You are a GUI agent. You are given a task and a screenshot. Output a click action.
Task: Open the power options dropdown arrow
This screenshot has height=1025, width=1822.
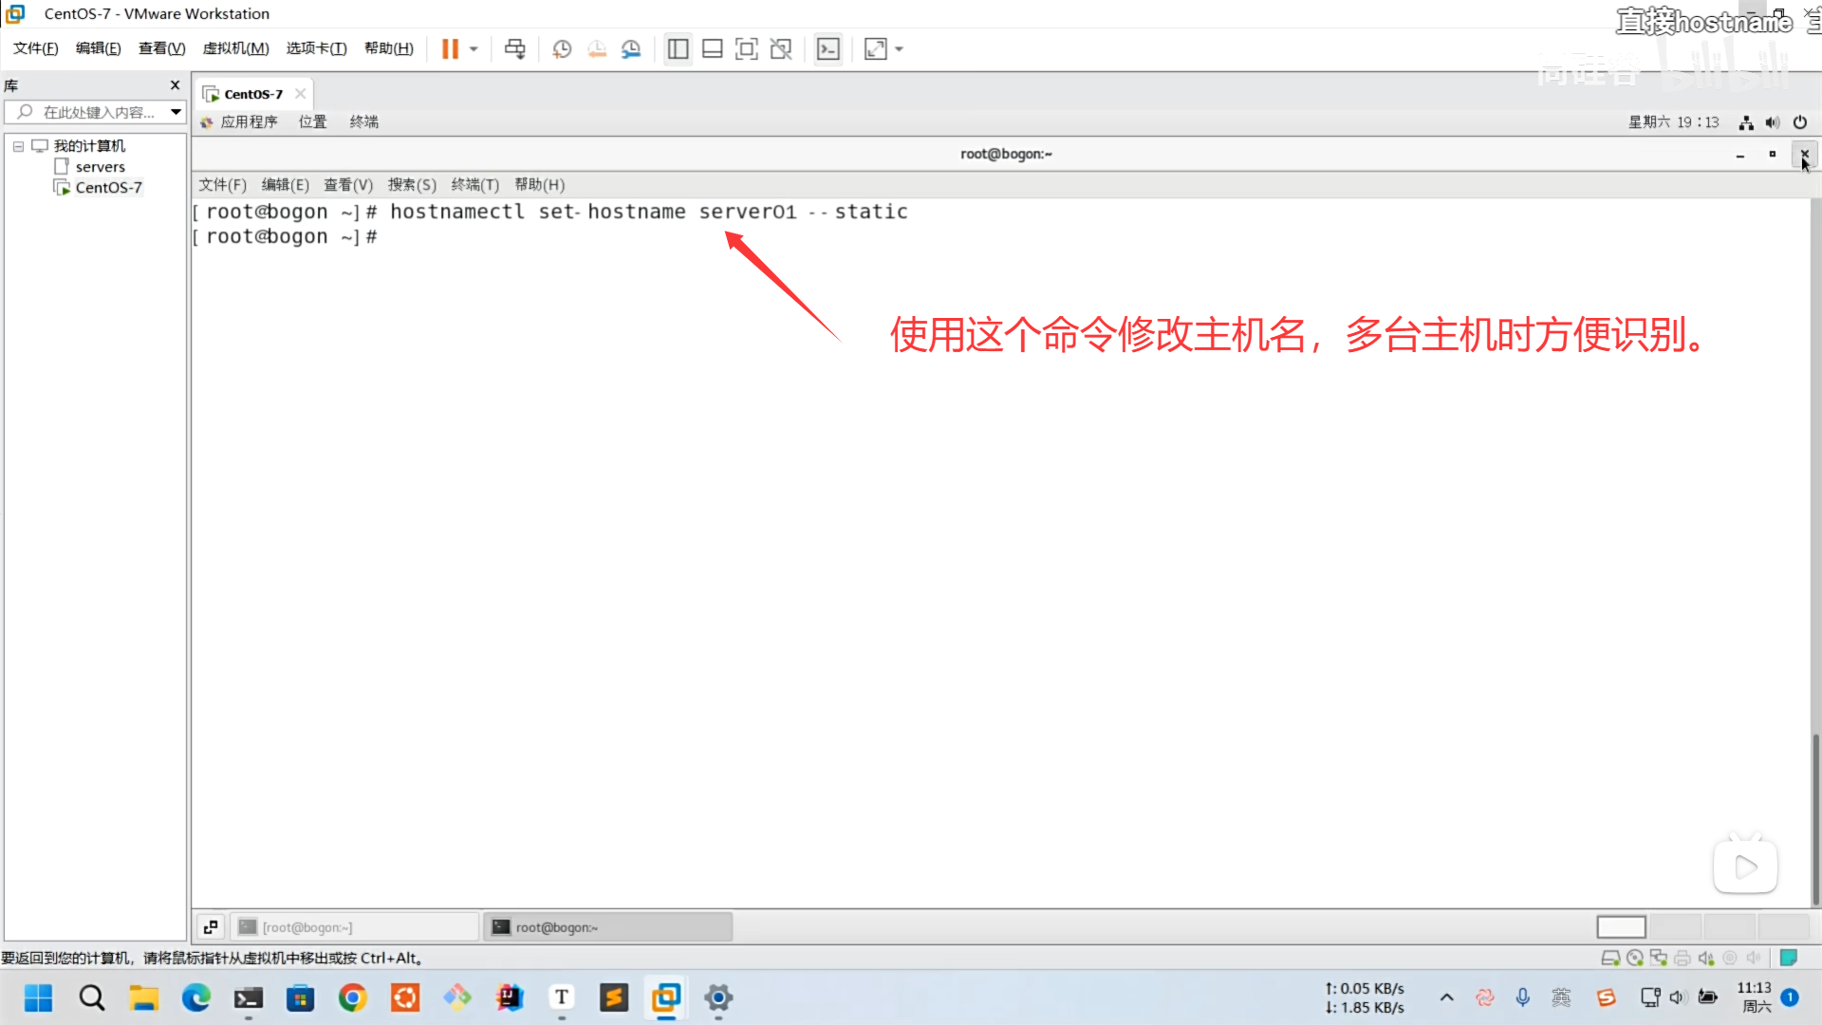click(474, 48)
